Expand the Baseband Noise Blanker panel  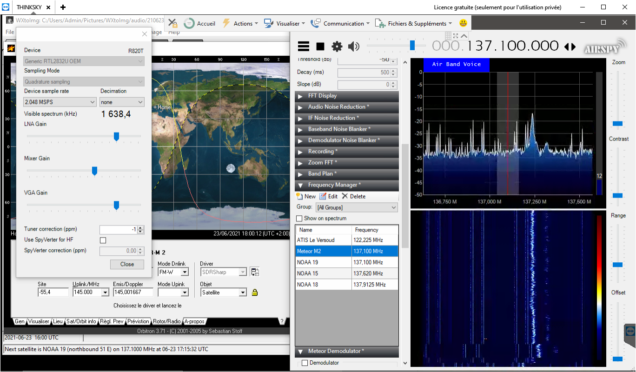tap(347, 129)
